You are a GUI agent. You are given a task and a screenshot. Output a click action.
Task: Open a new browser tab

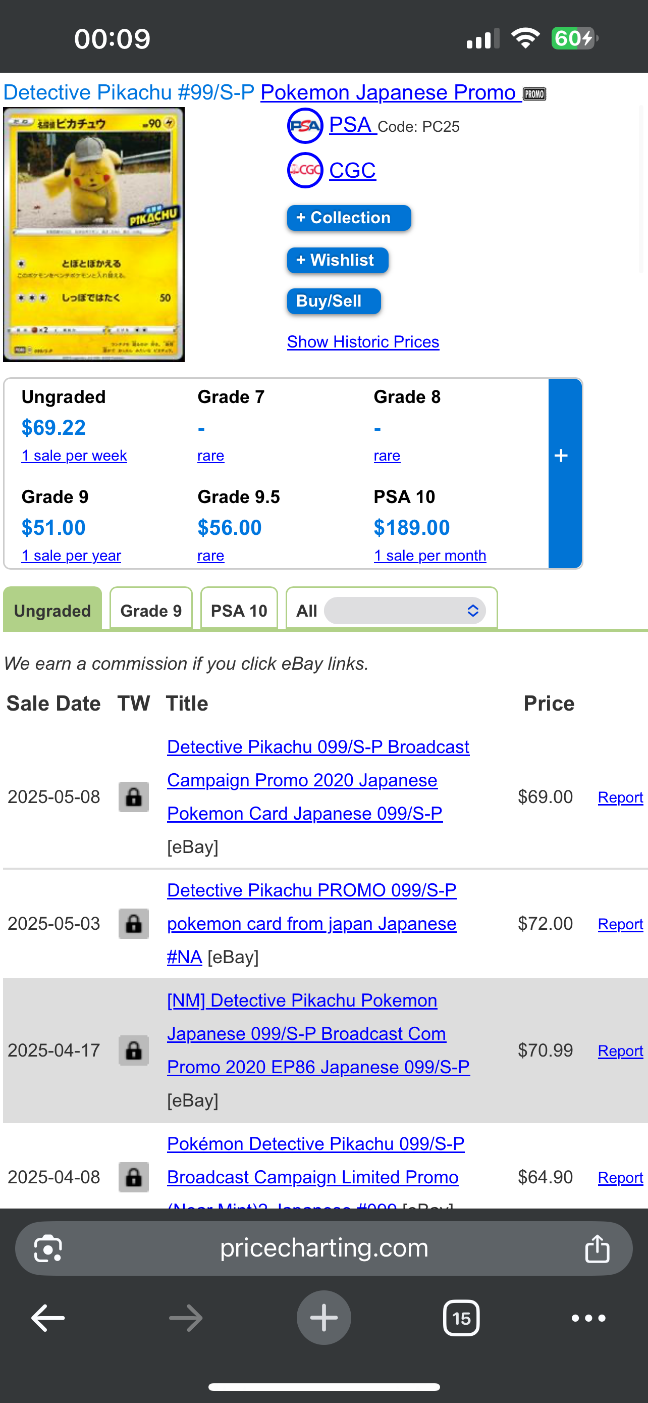[x=323, y=1318]
